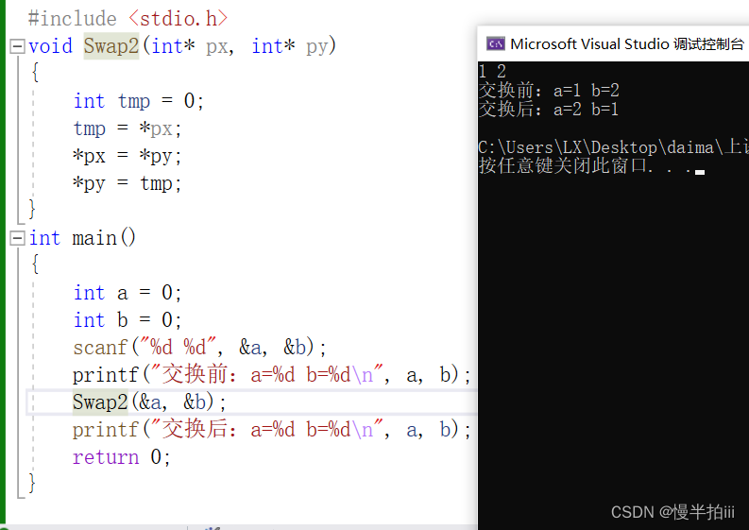Click the 'tmp = *px;' line
The width and height of the screenshot is (749, 530).
[x=128, y=128]
